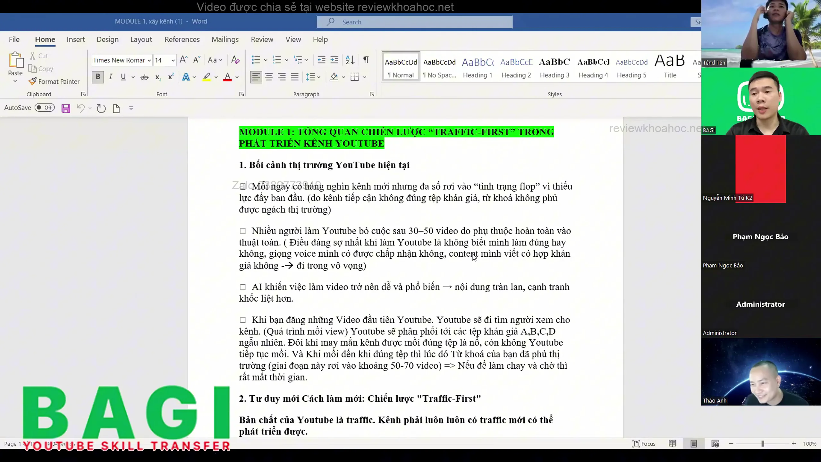Screen dimensions: 821x462
Task: Switch to the Design tab
Action: pyautogui.click(x=107, y=39)
